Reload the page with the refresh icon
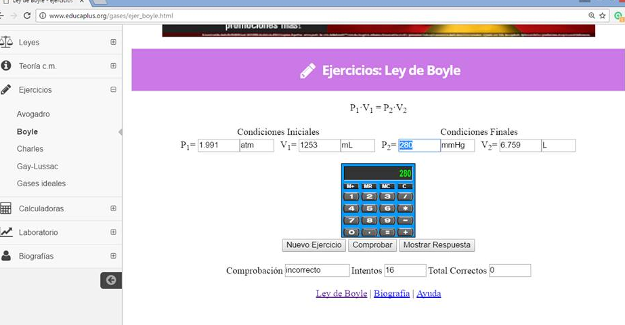The image size is (625, 325). 27,16
